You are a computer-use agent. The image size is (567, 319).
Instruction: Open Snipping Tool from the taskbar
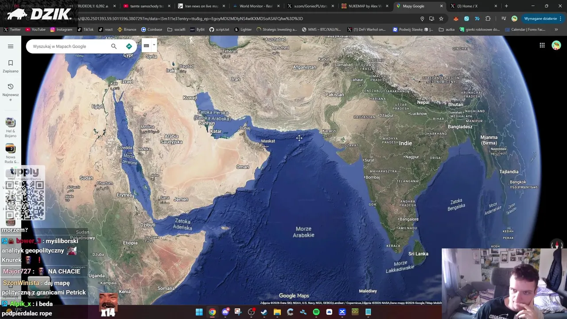click(238, 312)
